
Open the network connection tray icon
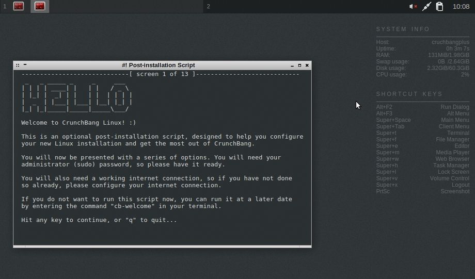tap(426, 6)
